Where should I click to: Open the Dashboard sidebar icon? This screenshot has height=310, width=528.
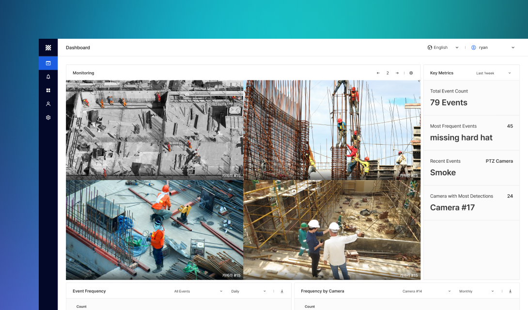point(48,63)
